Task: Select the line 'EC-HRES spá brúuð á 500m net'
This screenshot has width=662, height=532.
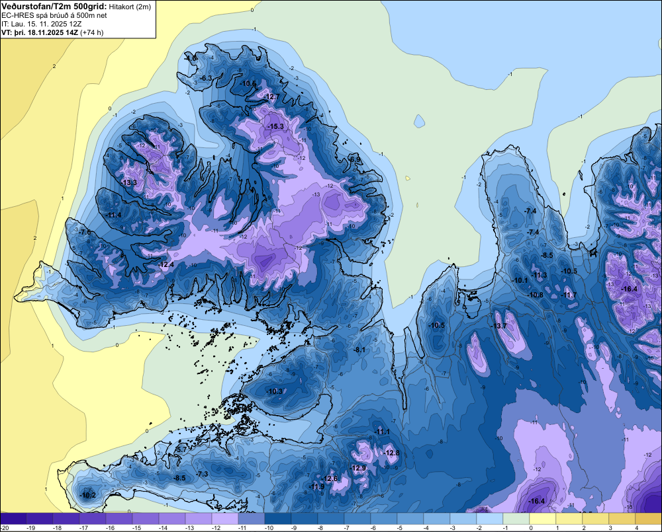Action: point(54,16)
